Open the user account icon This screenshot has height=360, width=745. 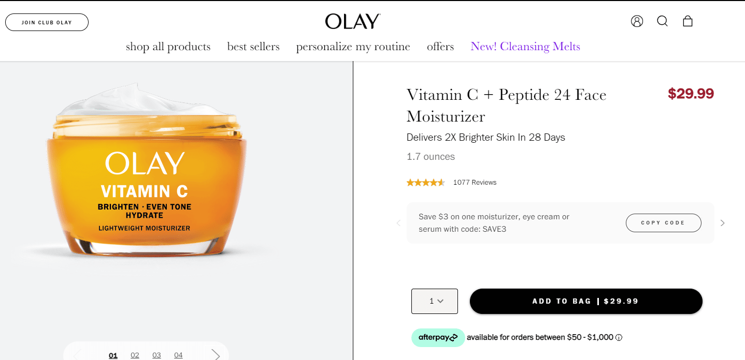click(x=637, y=21)
